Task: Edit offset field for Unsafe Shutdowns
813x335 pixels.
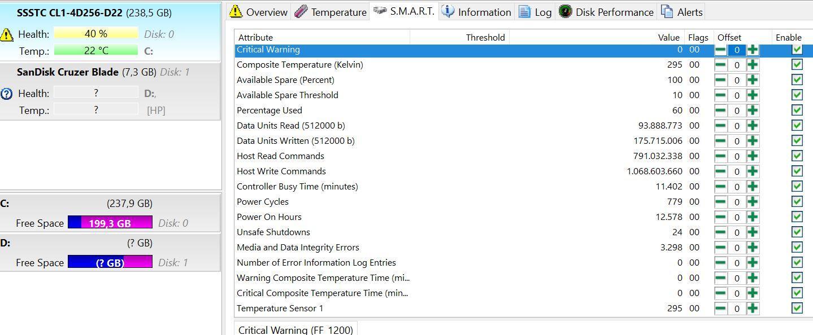Action: tap(737, 232)
